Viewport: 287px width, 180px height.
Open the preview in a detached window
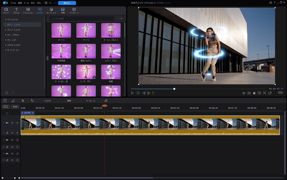coord(270,92)
